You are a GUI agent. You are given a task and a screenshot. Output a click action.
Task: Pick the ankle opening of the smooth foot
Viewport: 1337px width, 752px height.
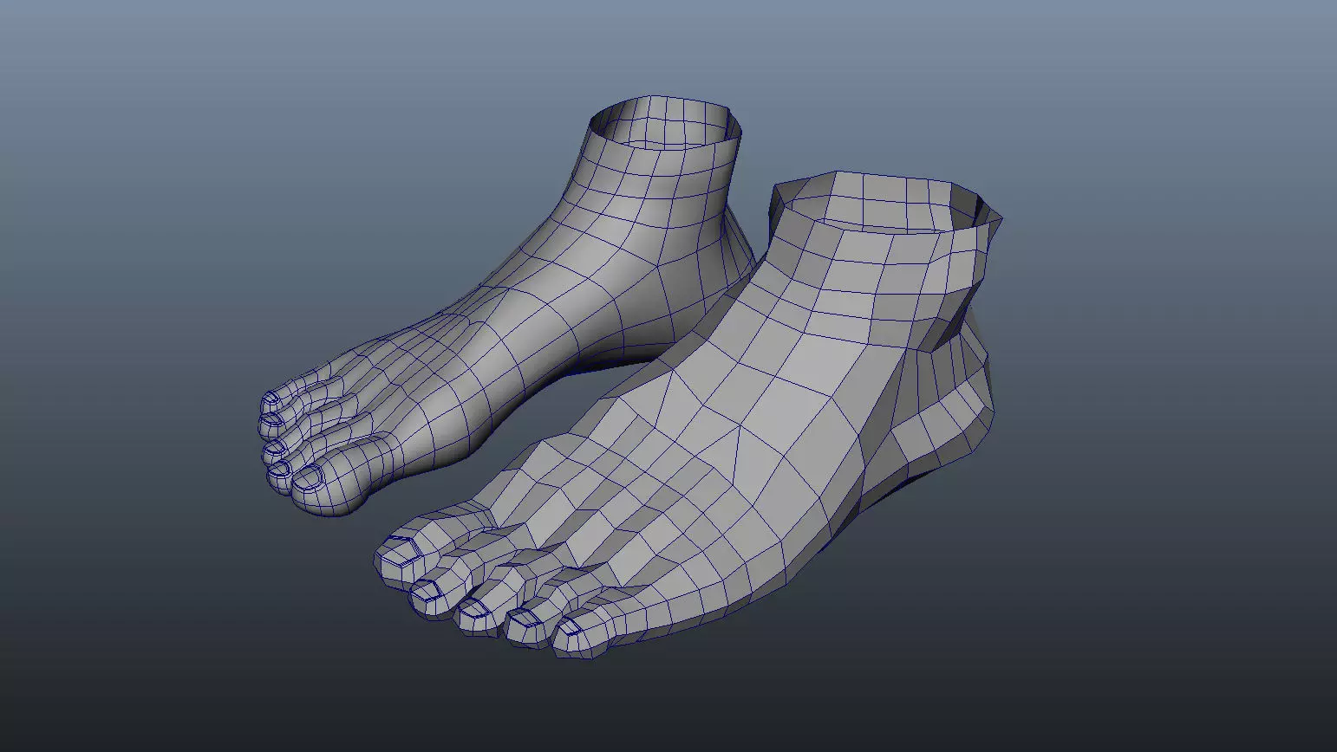[x=666, y=123]
